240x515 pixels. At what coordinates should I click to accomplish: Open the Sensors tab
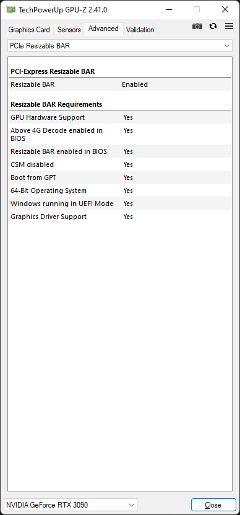pos(69,30)
